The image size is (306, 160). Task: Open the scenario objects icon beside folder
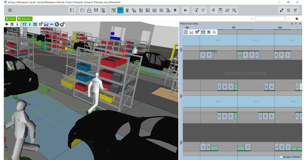(x=89, y=10)
